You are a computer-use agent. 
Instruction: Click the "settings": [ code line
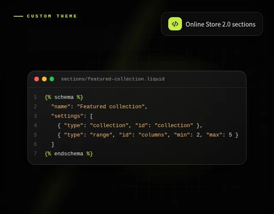pyautogui.click(x=72, y=116)
